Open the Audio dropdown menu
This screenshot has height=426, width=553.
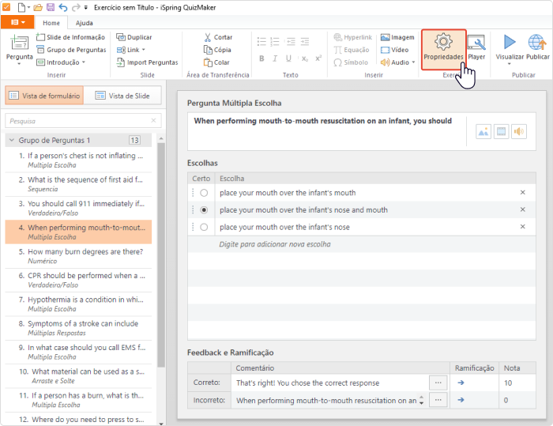[413, 62]
